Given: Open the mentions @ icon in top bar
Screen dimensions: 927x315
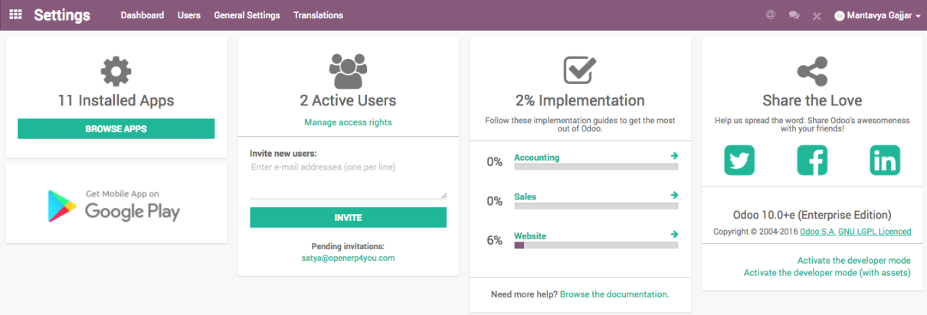Looking at the screenshot, I should click(770, 15).
